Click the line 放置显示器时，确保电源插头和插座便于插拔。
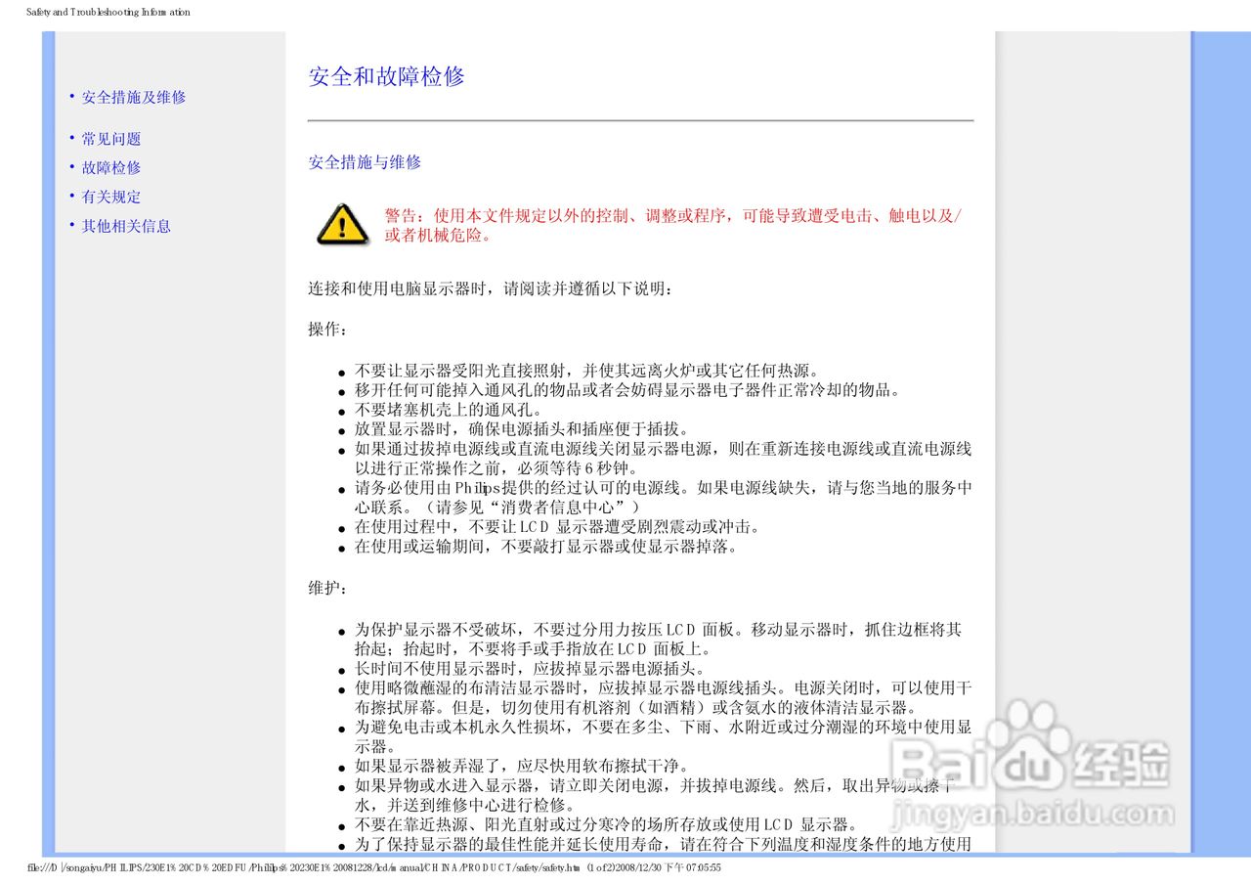The image size is (1251, 884). pos(522,429)
